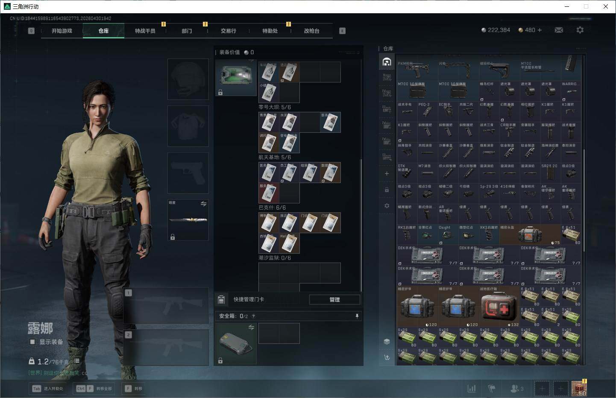Select the 全息红点 sight
Screen dimensions: 616x398
[428, 234]
